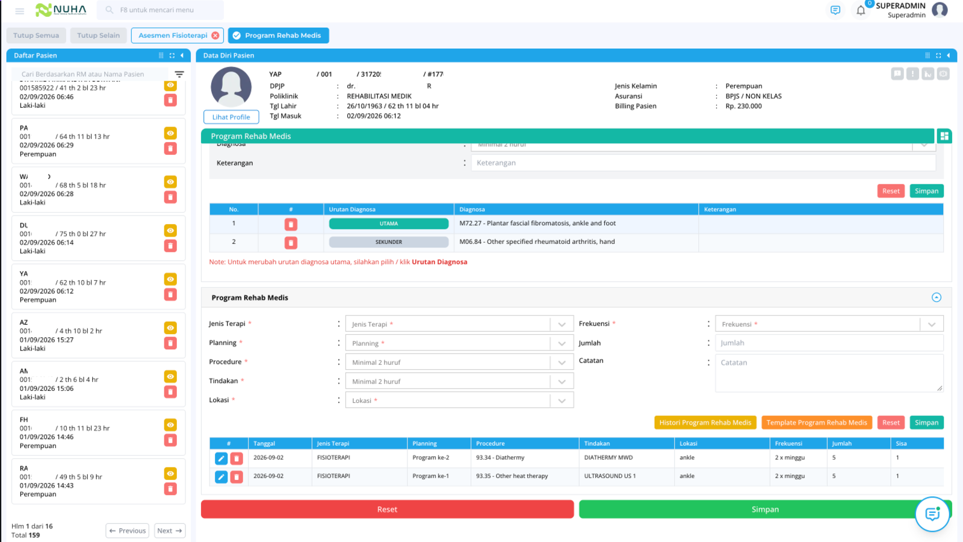Image resolution: width=963 pixels, height=542 pixels.
Task: View patient PA with the yellow eye icon
Action: (x=170, y=133)
